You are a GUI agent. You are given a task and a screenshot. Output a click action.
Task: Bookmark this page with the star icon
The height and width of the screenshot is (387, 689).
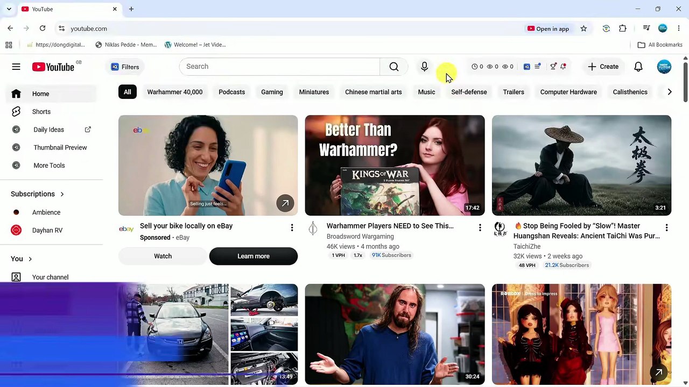583,28
